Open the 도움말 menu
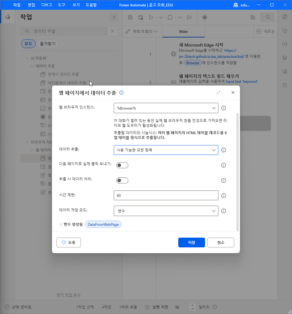The image size is (292, 314). [91, 5]
